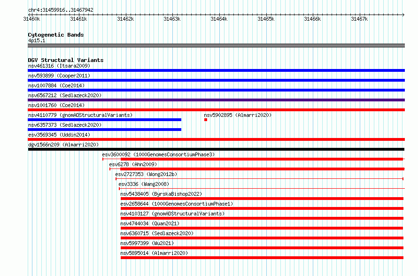Click the purple bar under nsv6567212
Screen dimensions: 418x276
[x=216, y=100]
